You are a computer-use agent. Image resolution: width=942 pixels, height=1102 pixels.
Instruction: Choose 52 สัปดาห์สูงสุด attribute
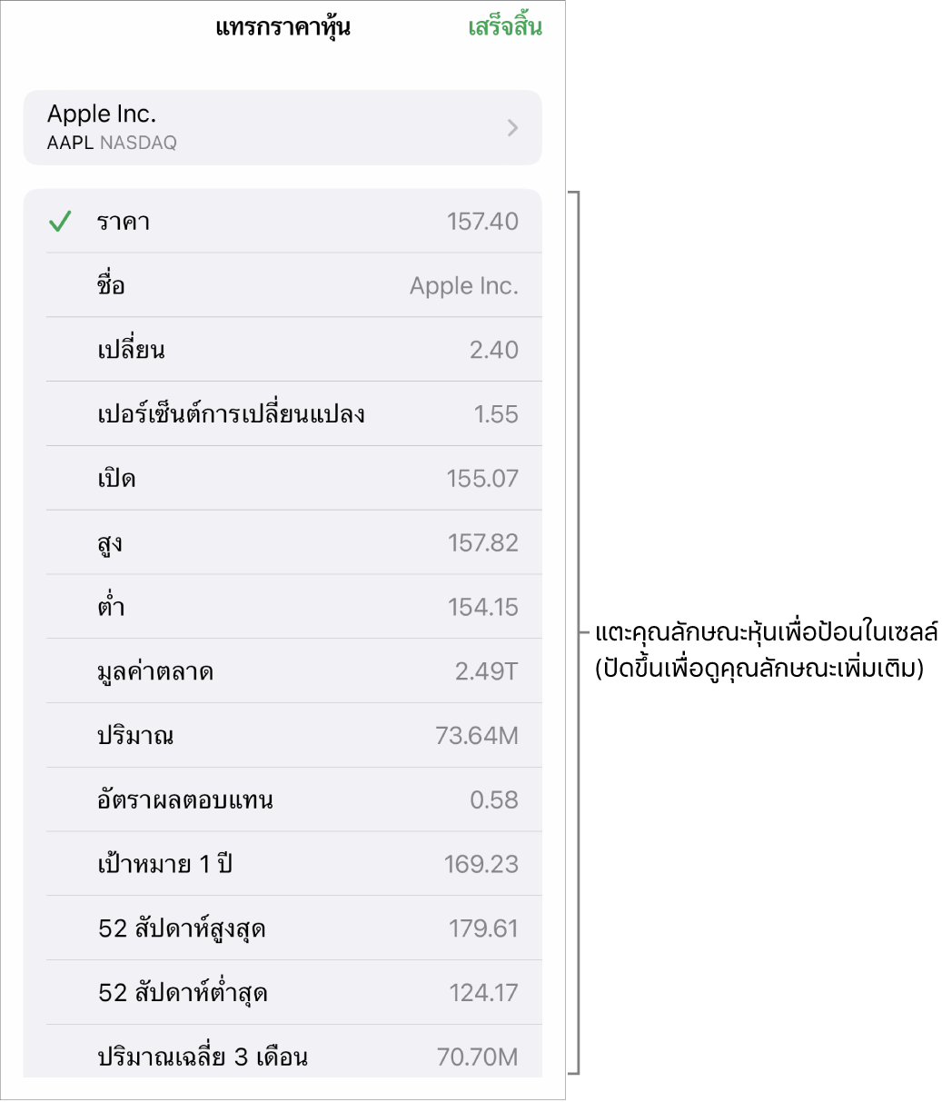283,929
